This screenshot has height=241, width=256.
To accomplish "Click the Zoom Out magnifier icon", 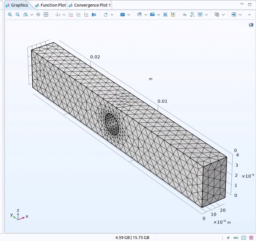I will pos(17,15).
